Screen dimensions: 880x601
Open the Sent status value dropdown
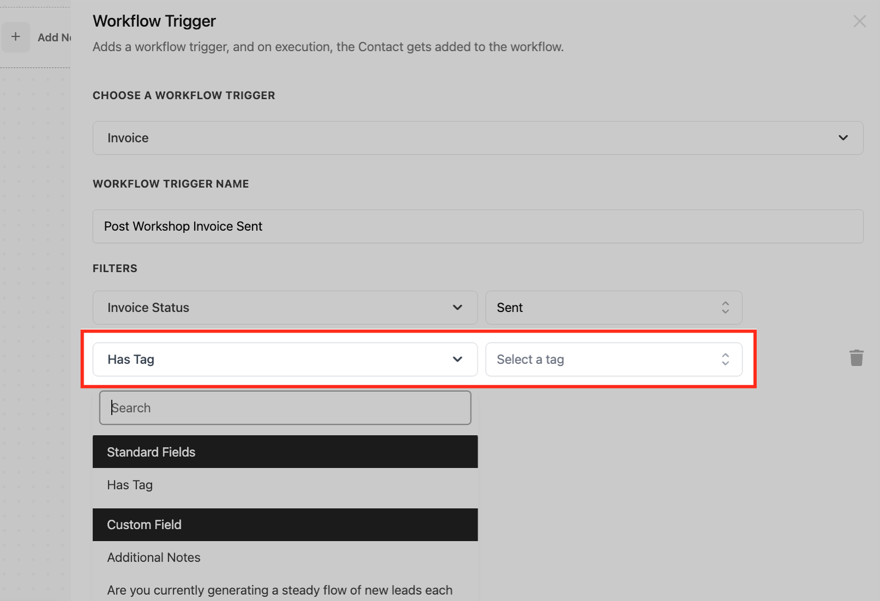click(x=613, y=308)
